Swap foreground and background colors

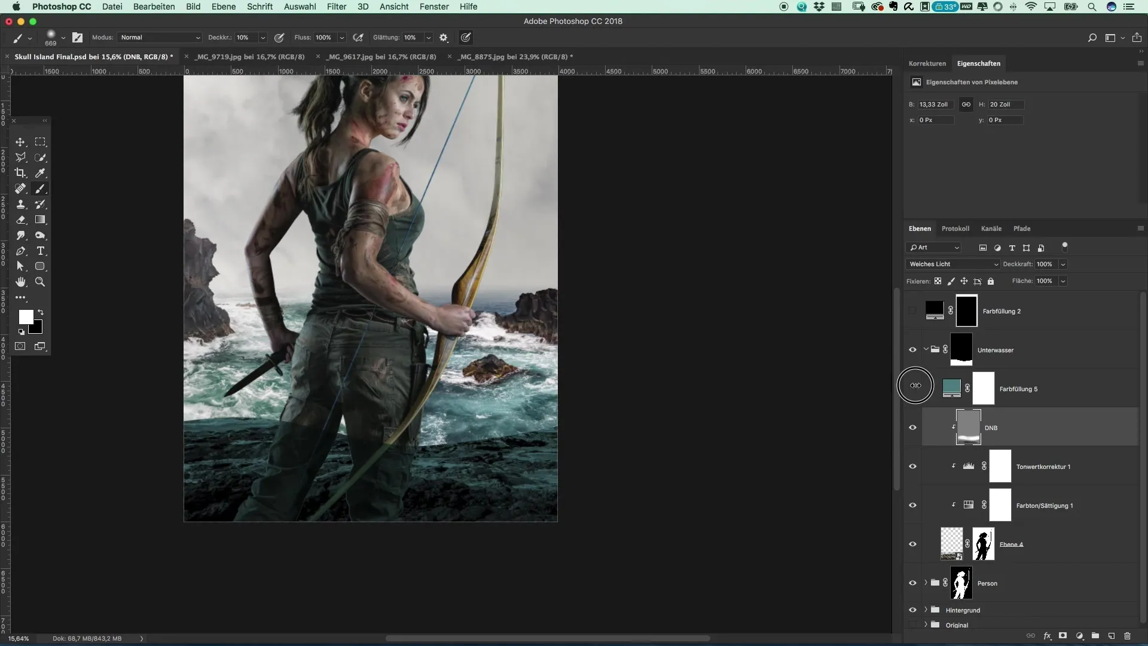(41, 312)
